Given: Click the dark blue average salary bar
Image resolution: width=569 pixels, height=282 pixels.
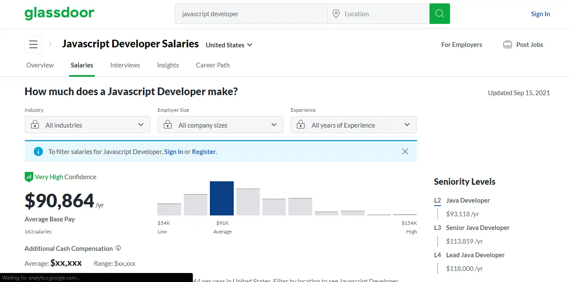Looking at the screenshot, I should (x=222, y=198).
